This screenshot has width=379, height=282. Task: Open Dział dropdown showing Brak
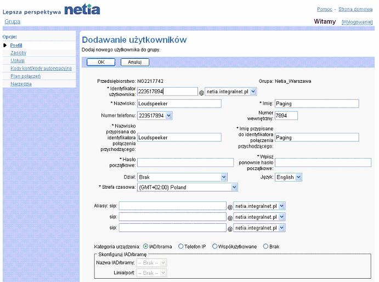182,177
